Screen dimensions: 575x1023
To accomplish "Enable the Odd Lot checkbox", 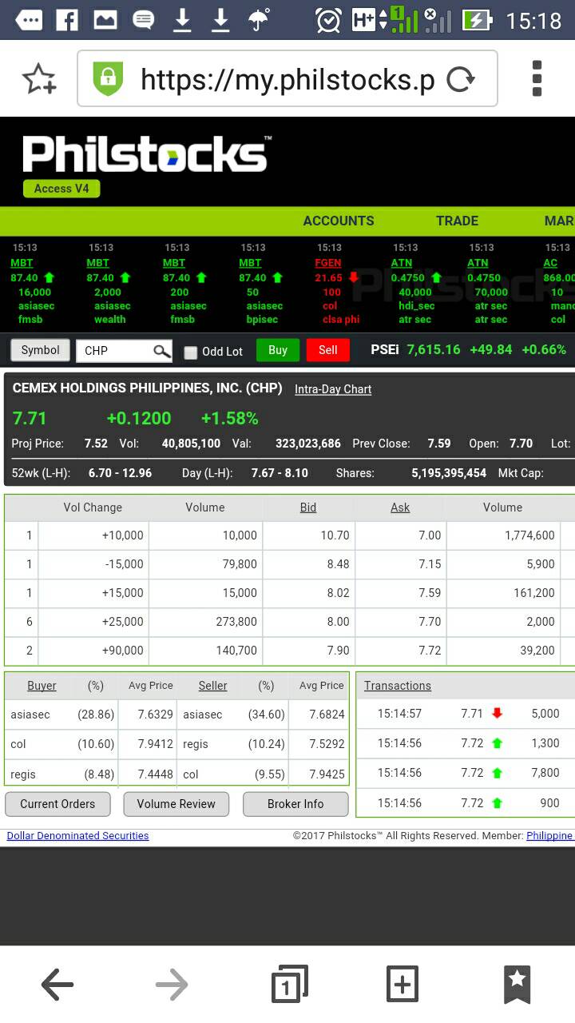I will (190, 352).
